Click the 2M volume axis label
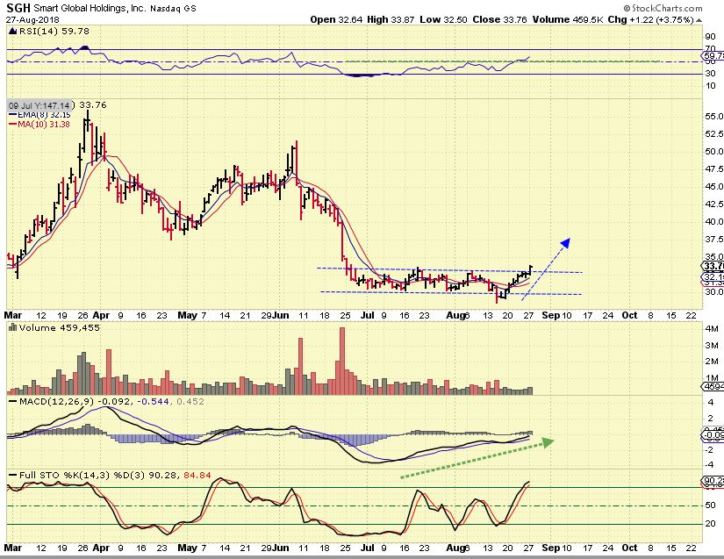 712,361
